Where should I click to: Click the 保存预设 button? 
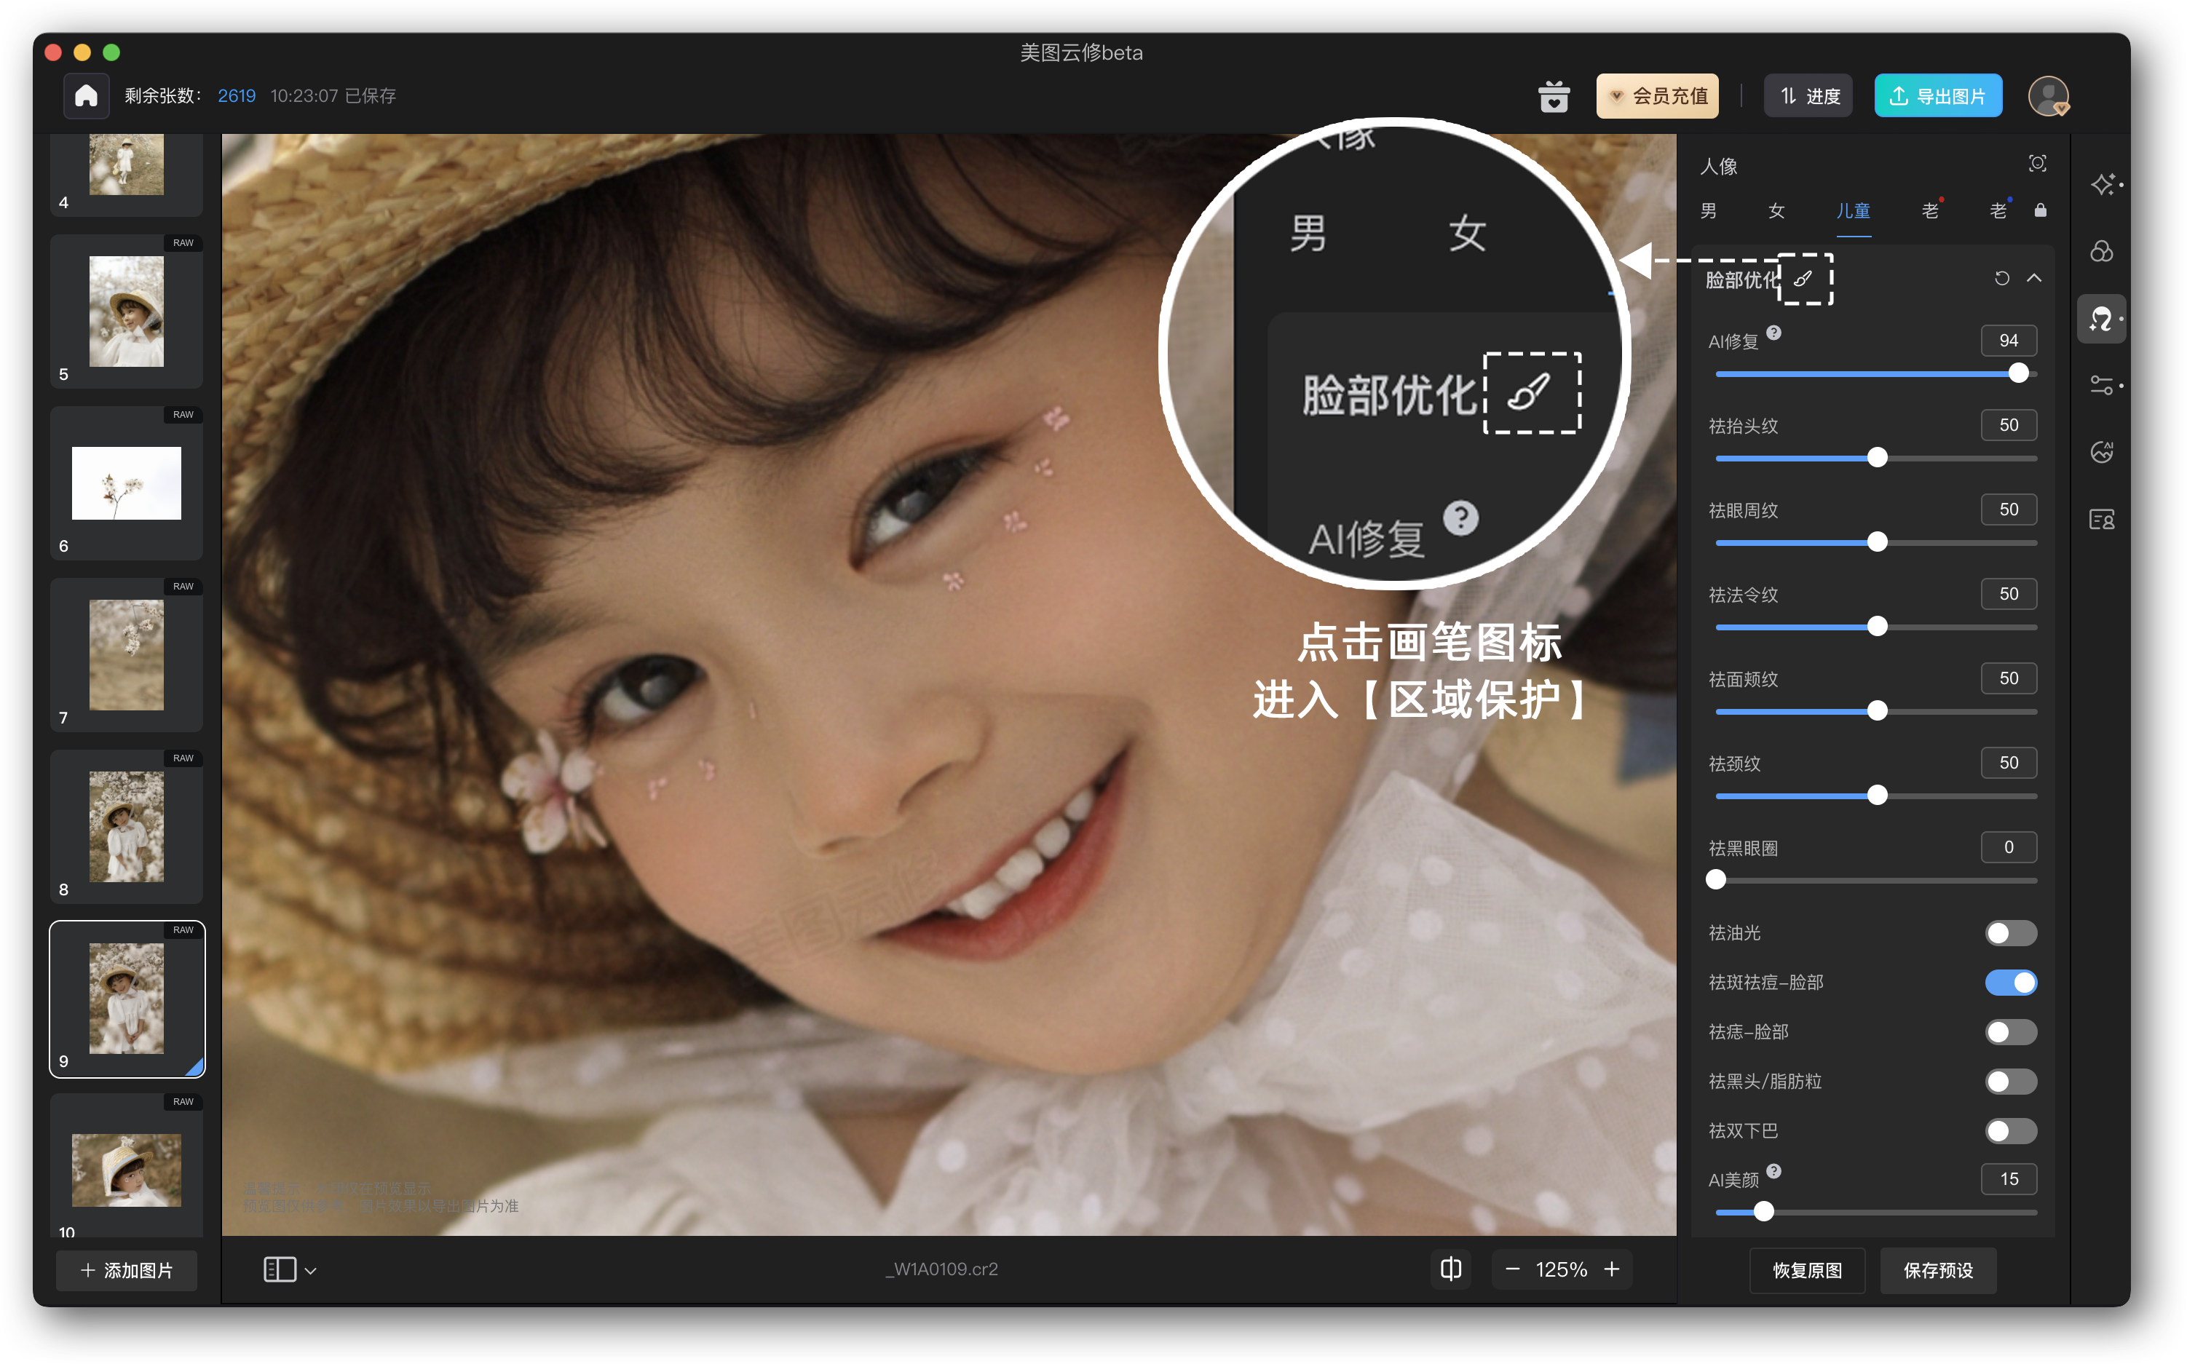(1938, 1270)
